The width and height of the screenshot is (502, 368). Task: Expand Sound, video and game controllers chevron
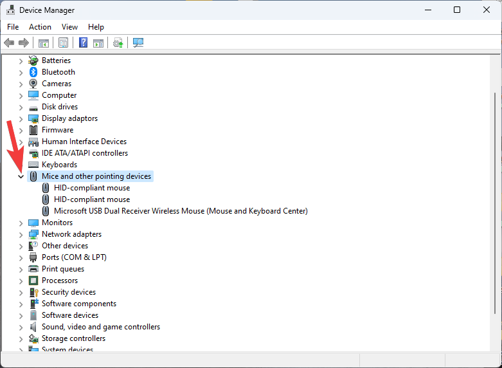[21, 327]
